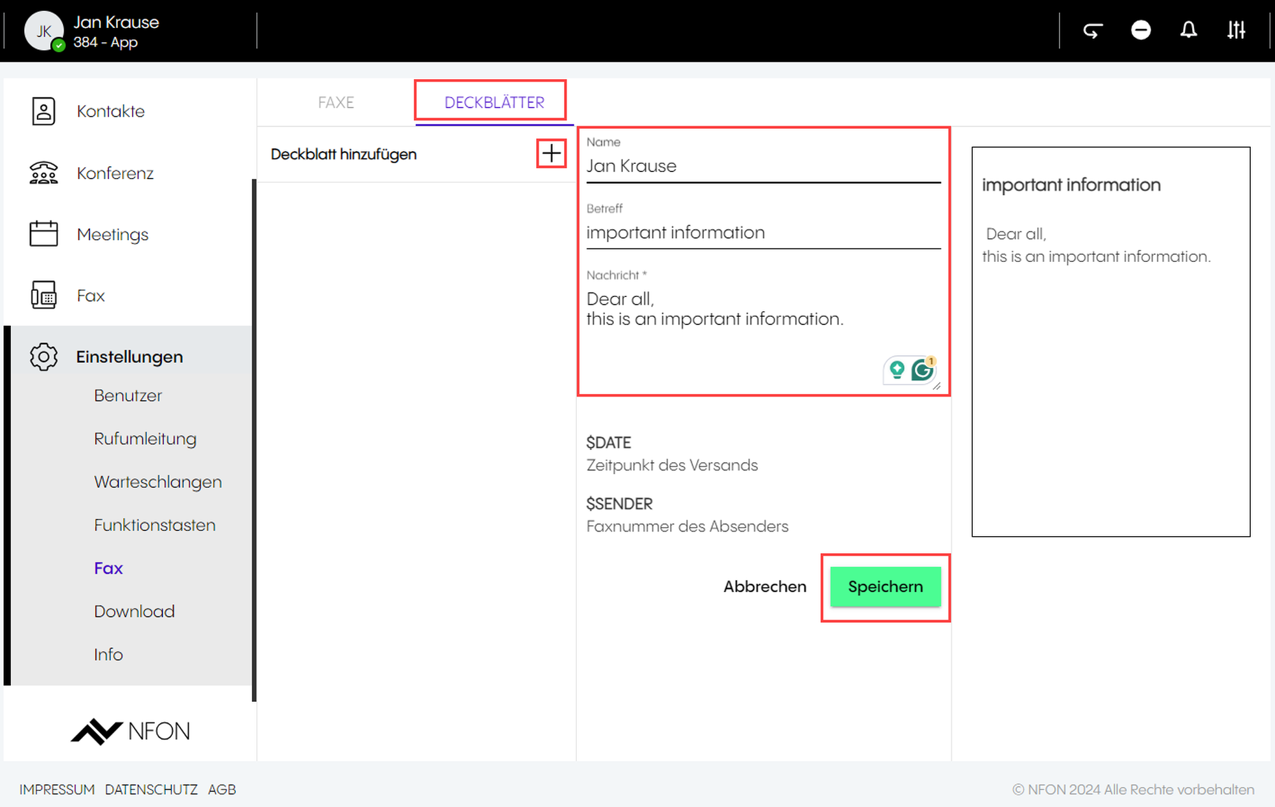Switch to the FAXE tab
This screenshot has width=1275, height=807.
pos(336,102)
